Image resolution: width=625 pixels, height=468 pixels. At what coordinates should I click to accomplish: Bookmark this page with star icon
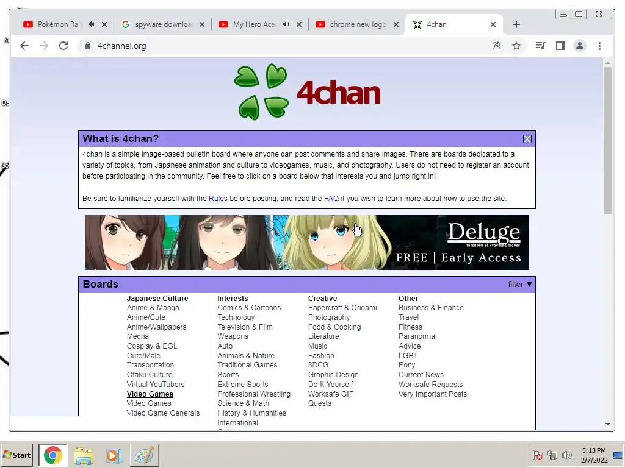[516, 46]
